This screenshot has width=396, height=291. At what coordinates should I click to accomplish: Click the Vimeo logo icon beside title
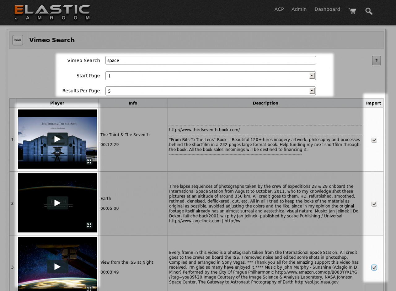coord(18,40)
